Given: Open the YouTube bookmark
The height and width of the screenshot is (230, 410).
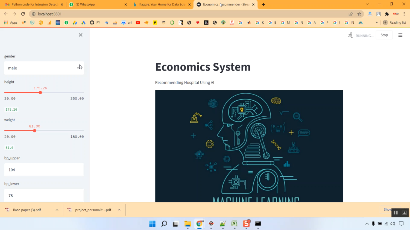Looking at the screenshot, I should [x=138, y=23].
